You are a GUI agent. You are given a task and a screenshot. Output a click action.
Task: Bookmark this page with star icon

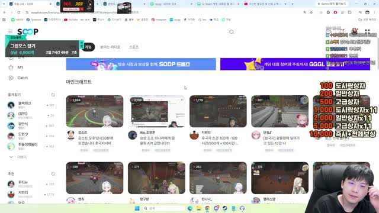tap(311, 12)
